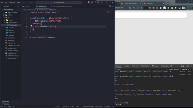Switch to the DevTools Performance tab
This screenshot has width=193, height=108.
[145, 66]
